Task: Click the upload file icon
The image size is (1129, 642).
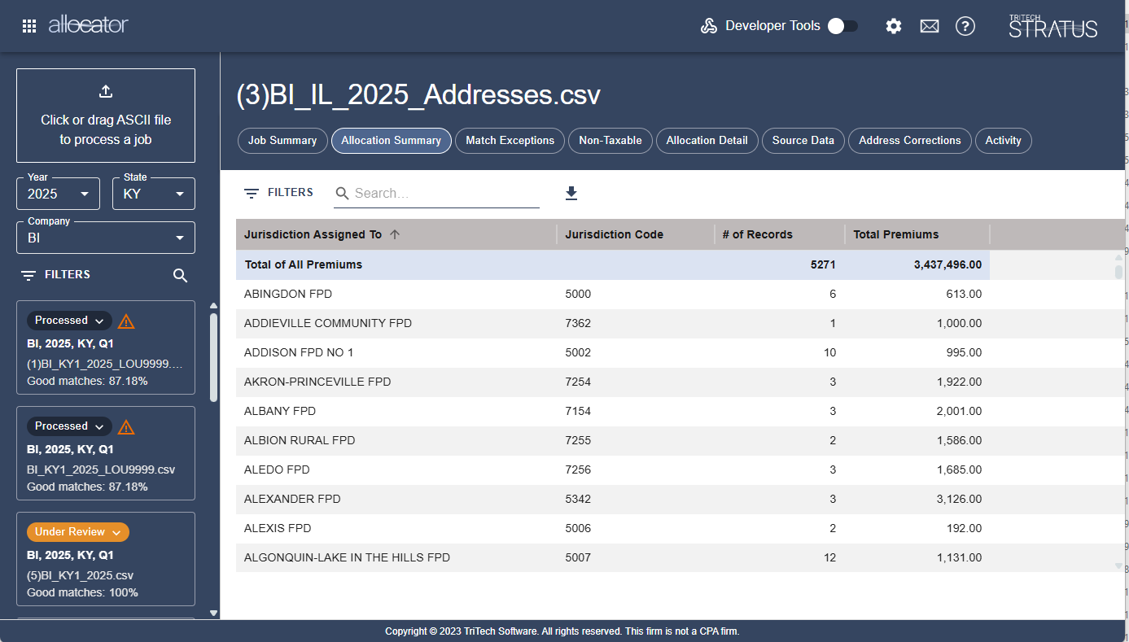Action: tap(106, 92)
